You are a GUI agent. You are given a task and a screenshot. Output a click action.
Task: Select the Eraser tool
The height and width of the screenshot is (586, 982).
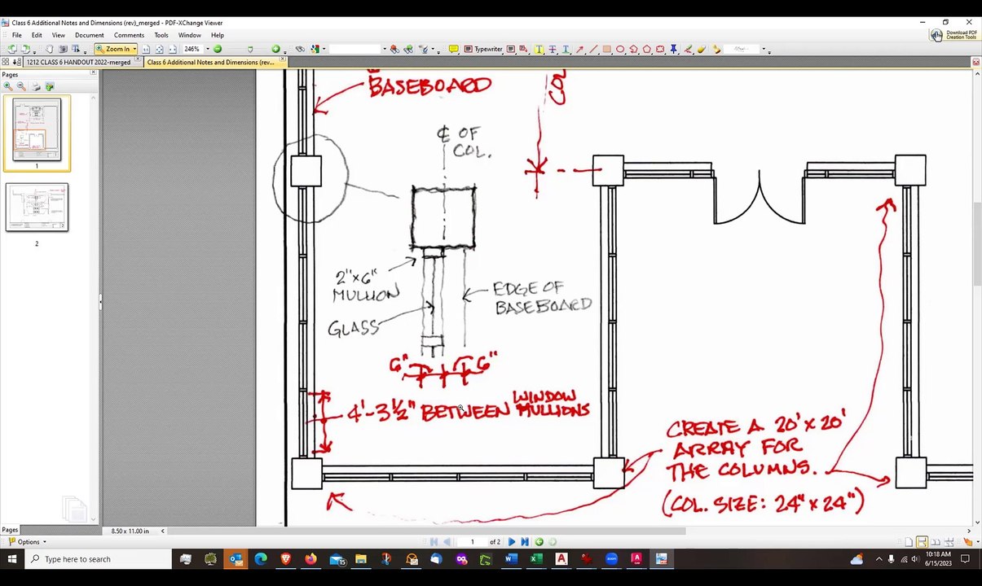coord(702,49)
